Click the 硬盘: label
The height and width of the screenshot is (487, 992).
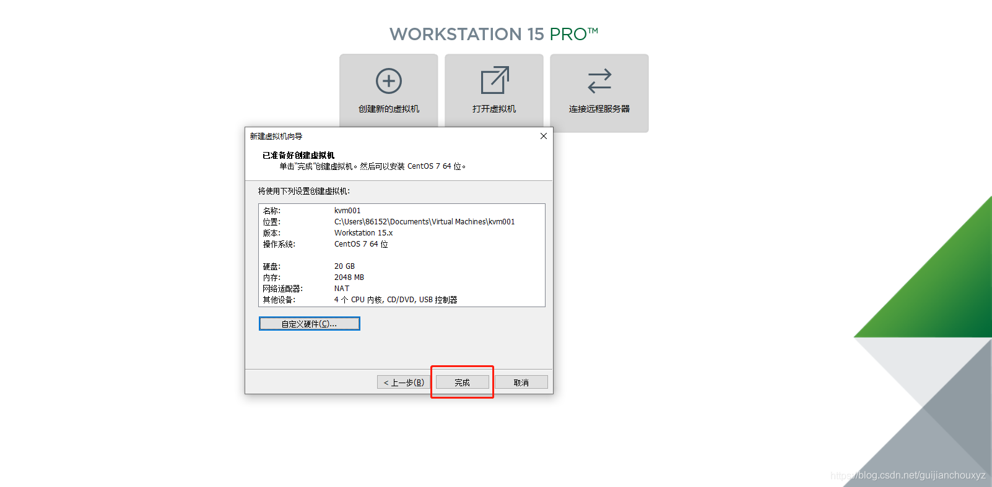click(x=272, y=266)
